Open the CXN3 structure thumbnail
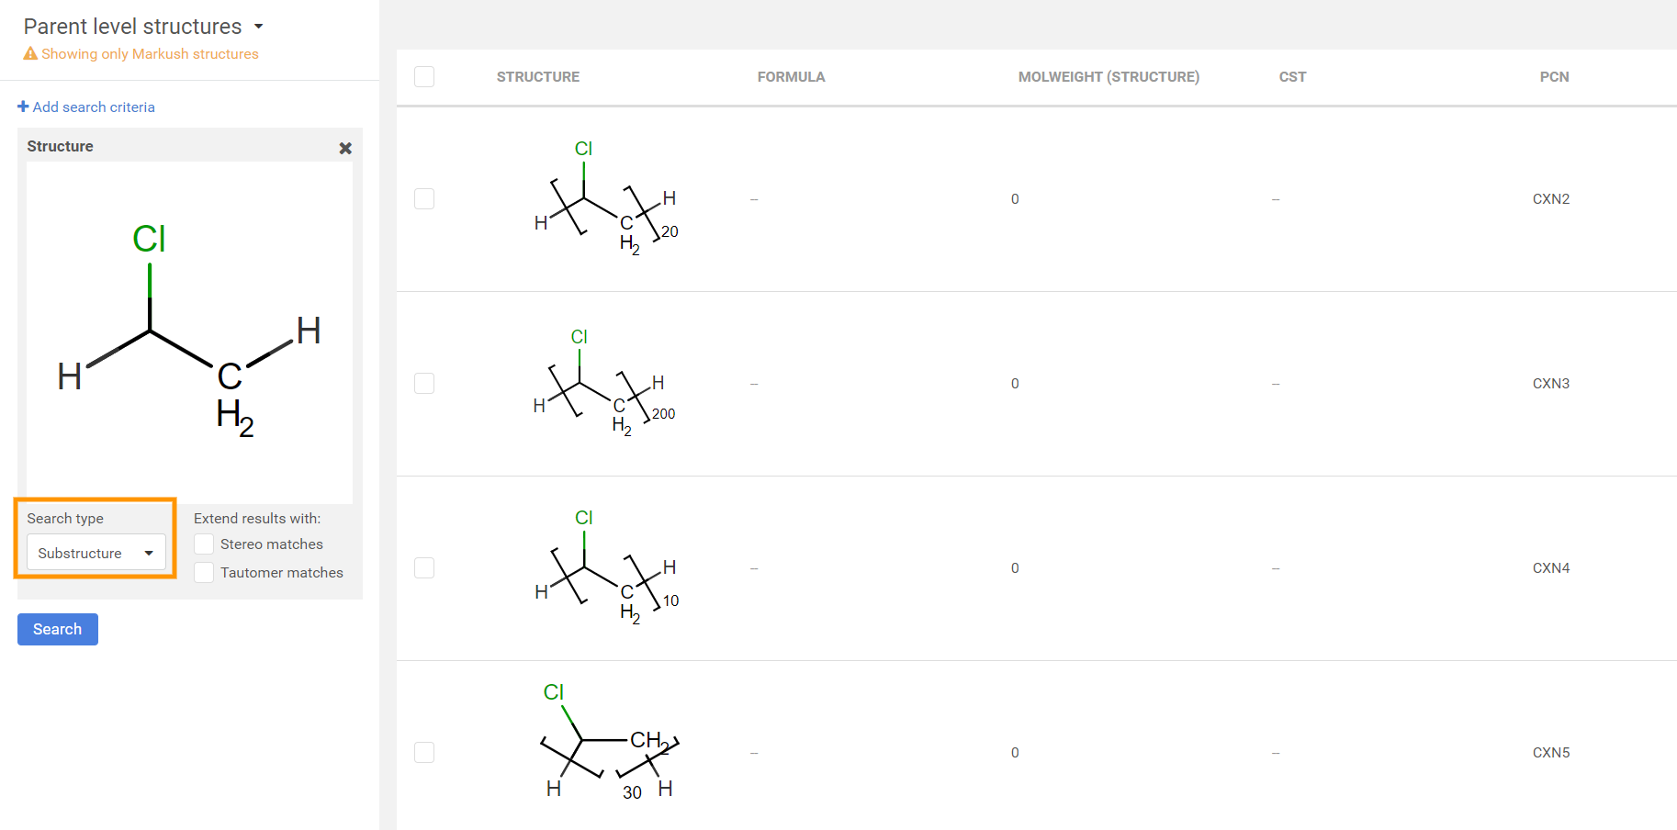This screenshot has width=1677, height=830. [604, 384]
